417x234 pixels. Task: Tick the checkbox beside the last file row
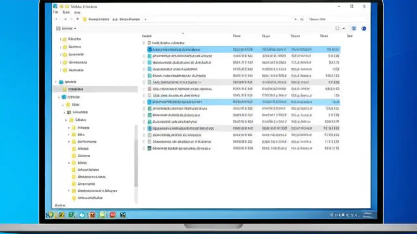click(144, 148)
